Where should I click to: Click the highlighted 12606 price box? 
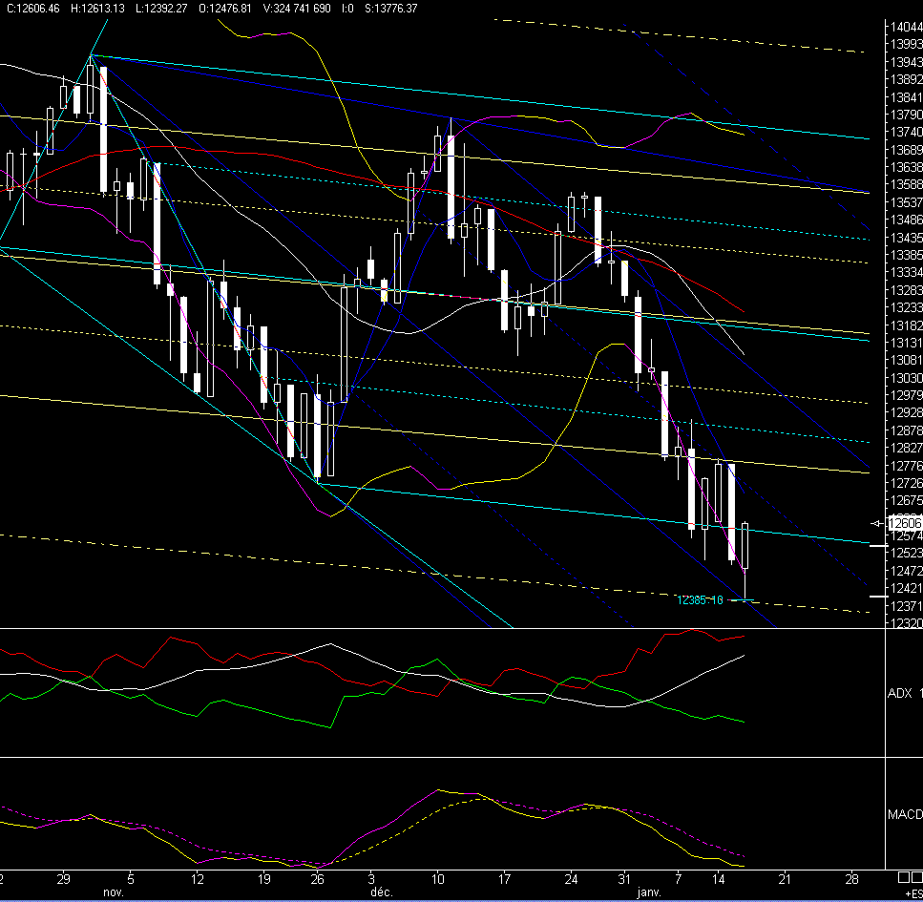896,522
